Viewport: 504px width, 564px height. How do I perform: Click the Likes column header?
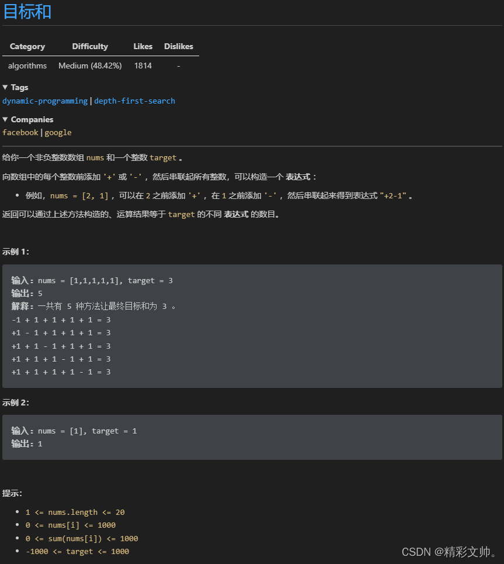(x=142, y=46)
